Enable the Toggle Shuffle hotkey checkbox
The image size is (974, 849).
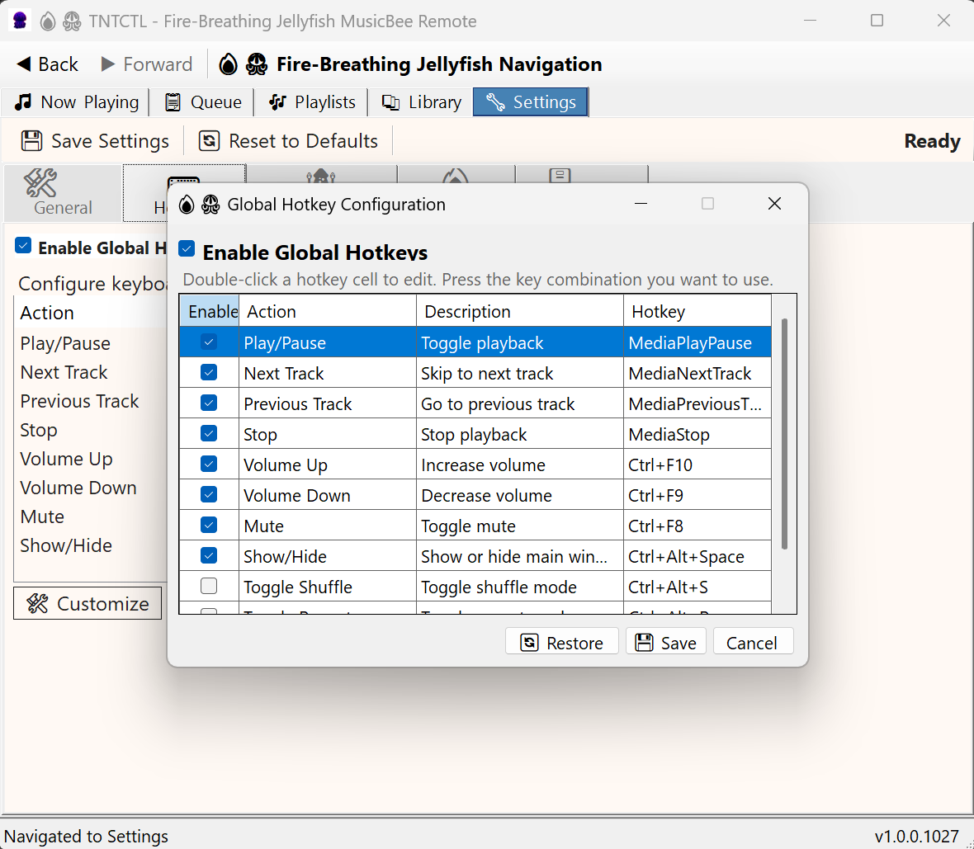209,587
